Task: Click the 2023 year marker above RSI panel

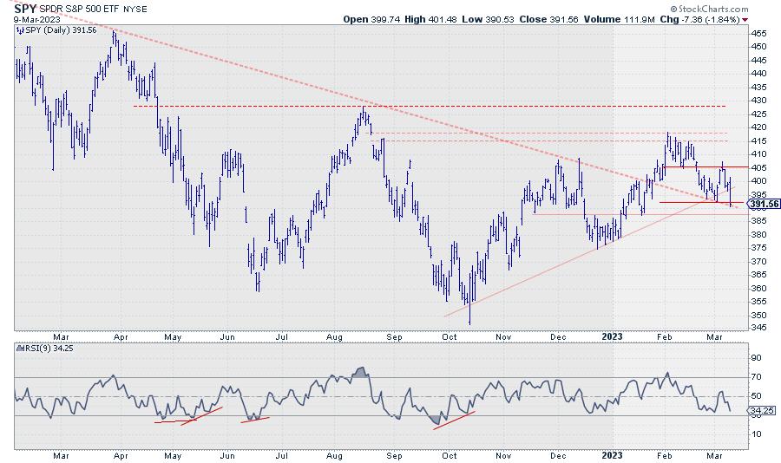Action: click(x=614, y=337)
